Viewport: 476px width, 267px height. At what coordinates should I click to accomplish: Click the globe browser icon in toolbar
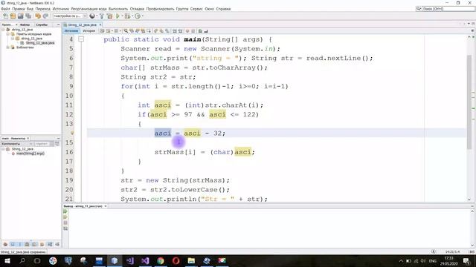92,16
